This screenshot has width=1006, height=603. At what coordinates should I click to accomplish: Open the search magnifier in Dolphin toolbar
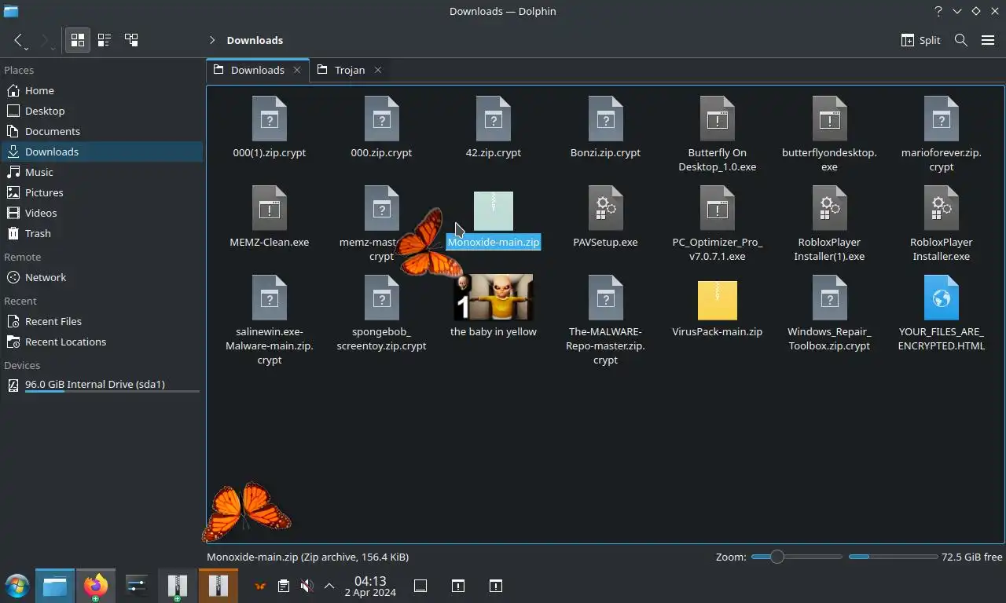tap(960, 40)
